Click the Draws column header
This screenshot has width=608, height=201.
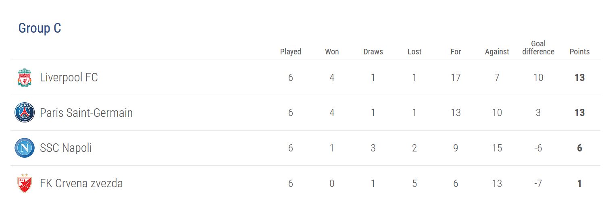(373, 52)
